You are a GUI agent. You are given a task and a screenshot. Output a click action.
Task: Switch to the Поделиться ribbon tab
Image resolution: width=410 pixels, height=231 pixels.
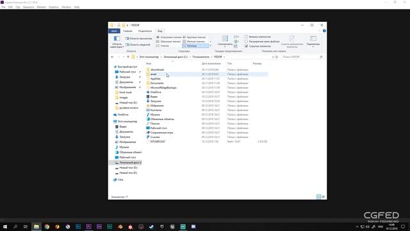[145, 31]
